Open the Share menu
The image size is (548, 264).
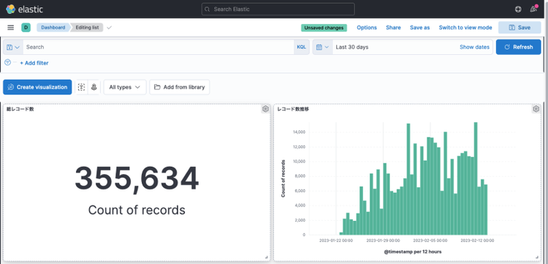tap(393, 28)
